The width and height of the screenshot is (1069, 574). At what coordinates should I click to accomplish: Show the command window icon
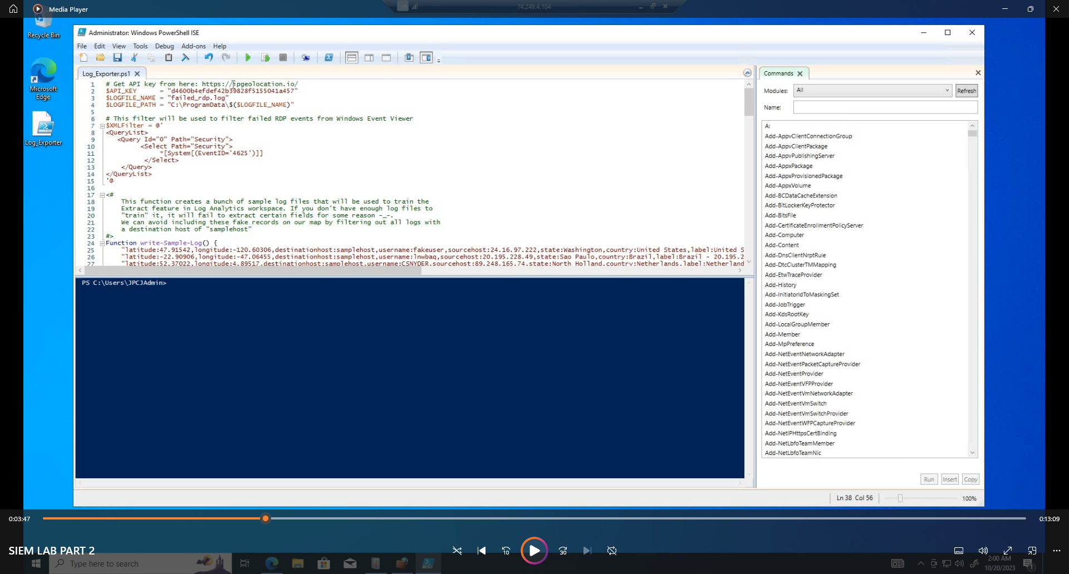(409, 58)
